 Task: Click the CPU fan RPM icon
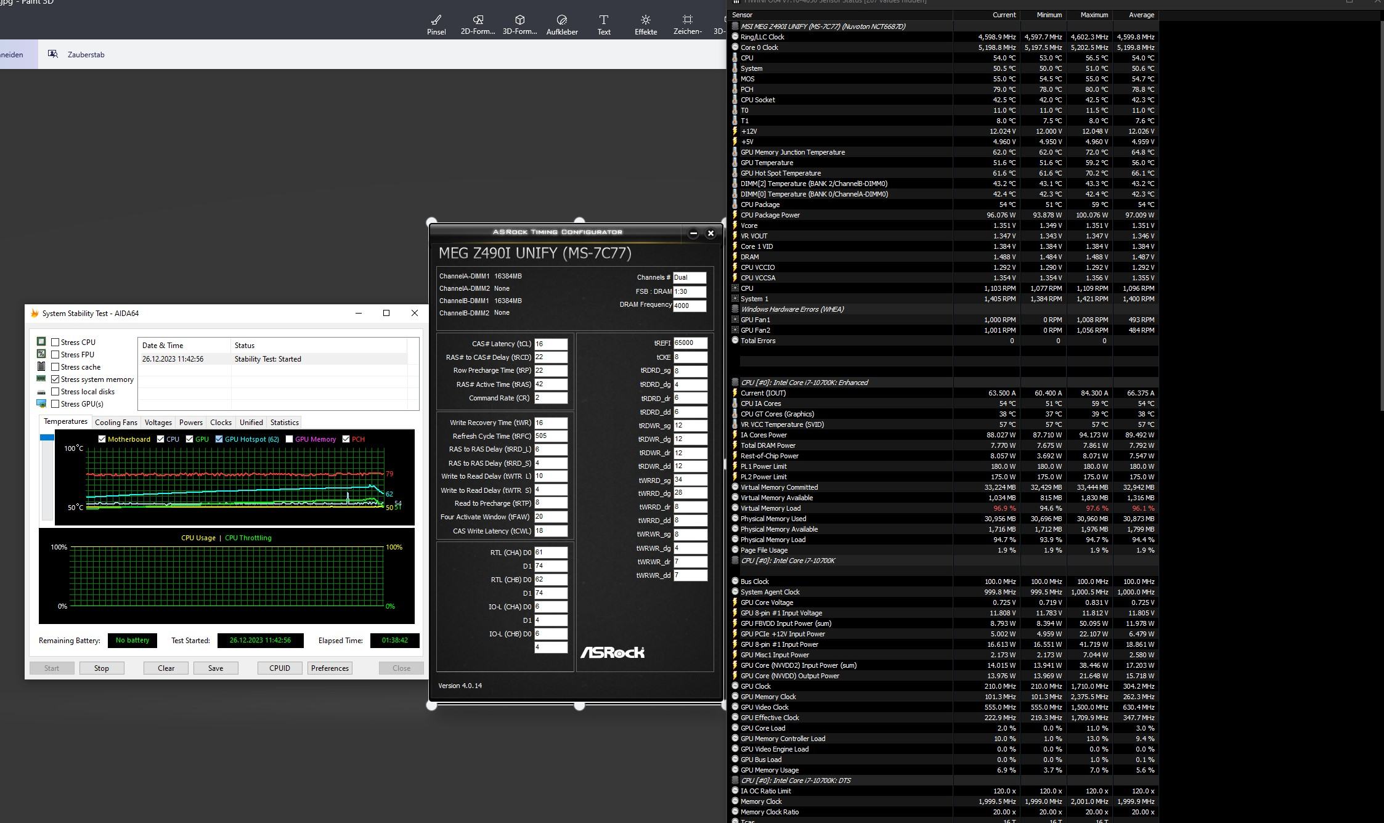click(x=735, y=288)
